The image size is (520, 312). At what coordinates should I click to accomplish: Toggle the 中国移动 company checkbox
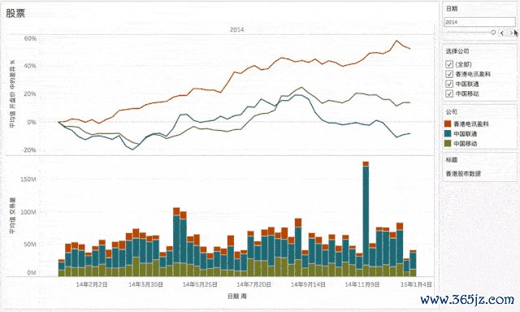click(449, 93)
